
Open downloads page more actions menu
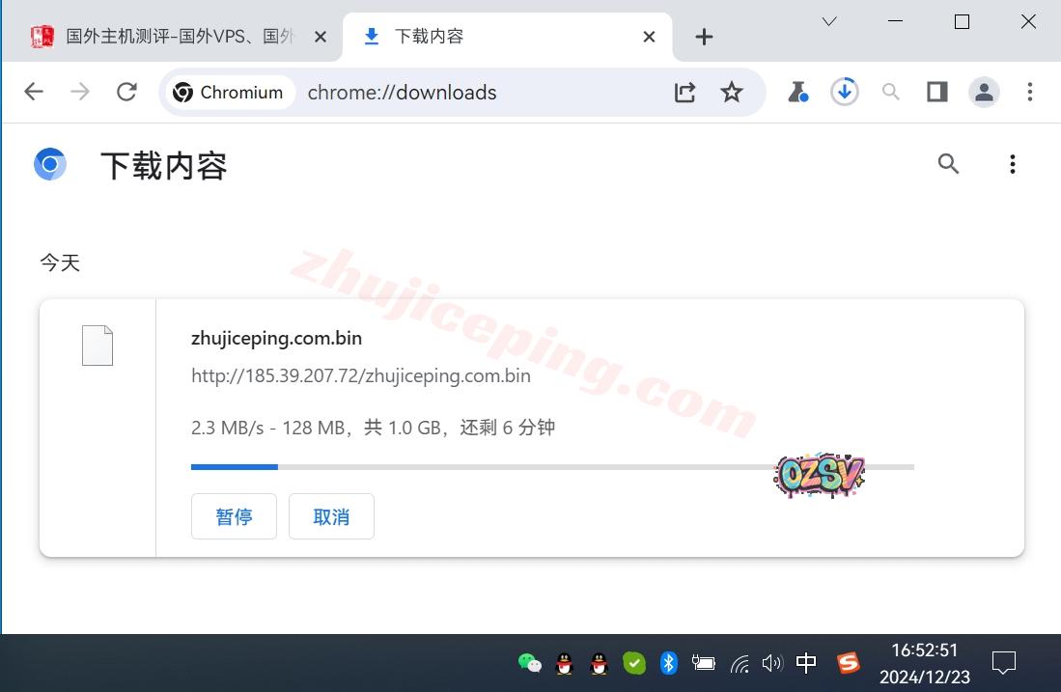(1012, 164)
